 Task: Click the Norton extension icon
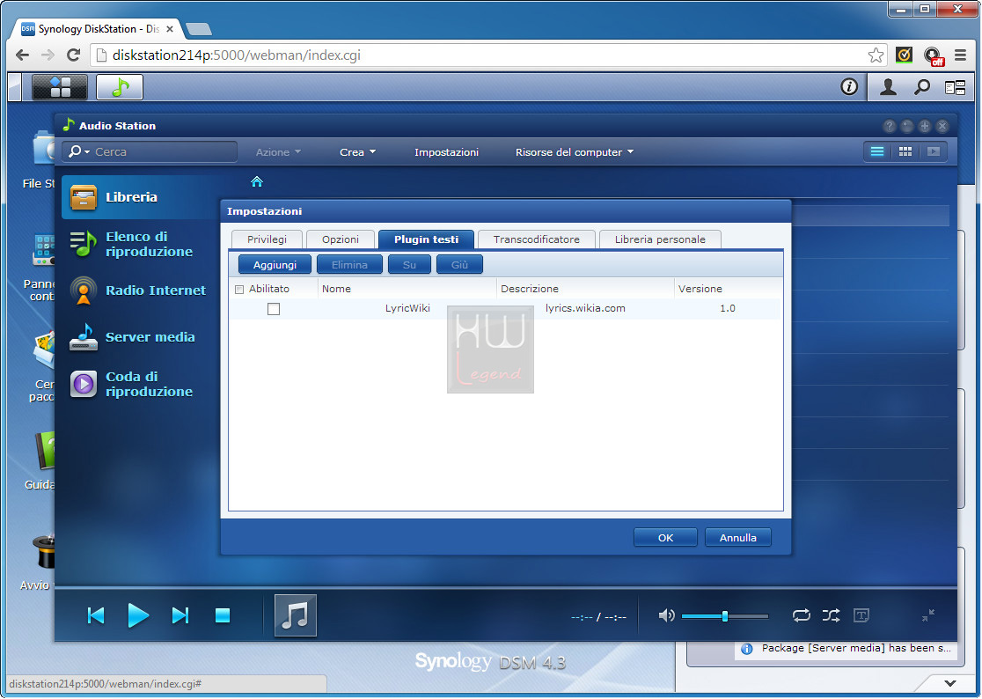pos(904,55)
